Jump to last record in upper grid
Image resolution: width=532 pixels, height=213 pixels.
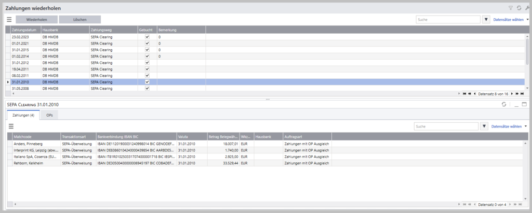click(522, 94)
